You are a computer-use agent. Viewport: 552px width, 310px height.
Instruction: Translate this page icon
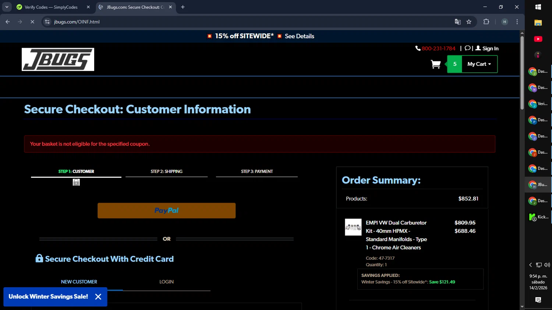(458, 22)
